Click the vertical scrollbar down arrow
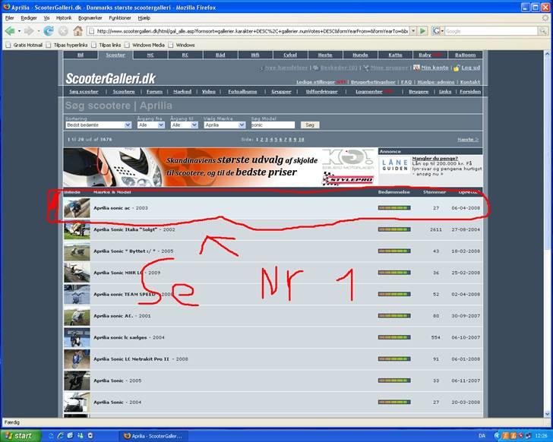Screen dimensions: 553x442 [548, 414]
